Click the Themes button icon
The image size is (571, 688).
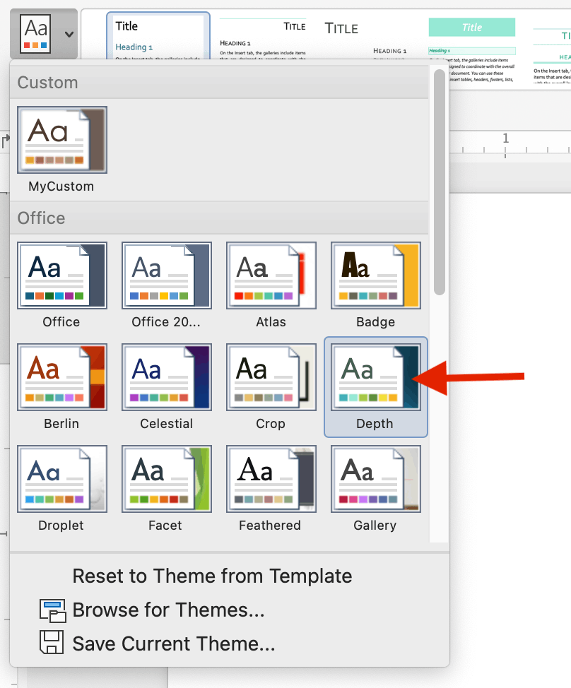(35, 34)
